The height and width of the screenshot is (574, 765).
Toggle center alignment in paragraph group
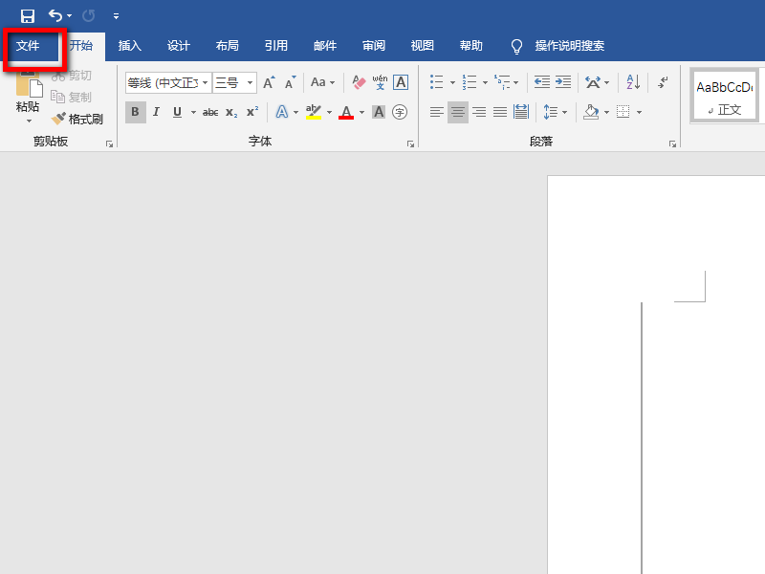pyautogui.click(x=458, y=112)
